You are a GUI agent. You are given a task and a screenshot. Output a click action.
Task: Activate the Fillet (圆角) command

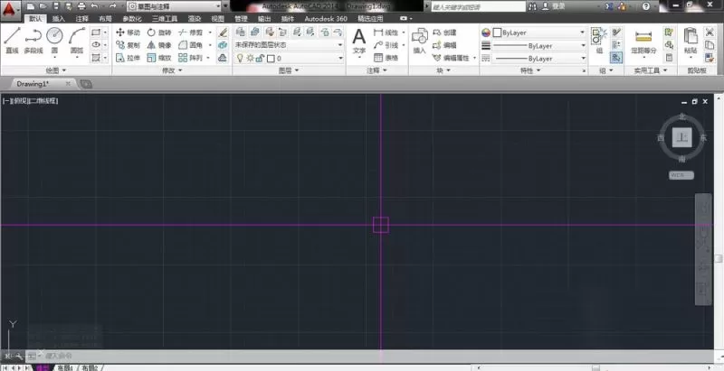coord(191,45)
